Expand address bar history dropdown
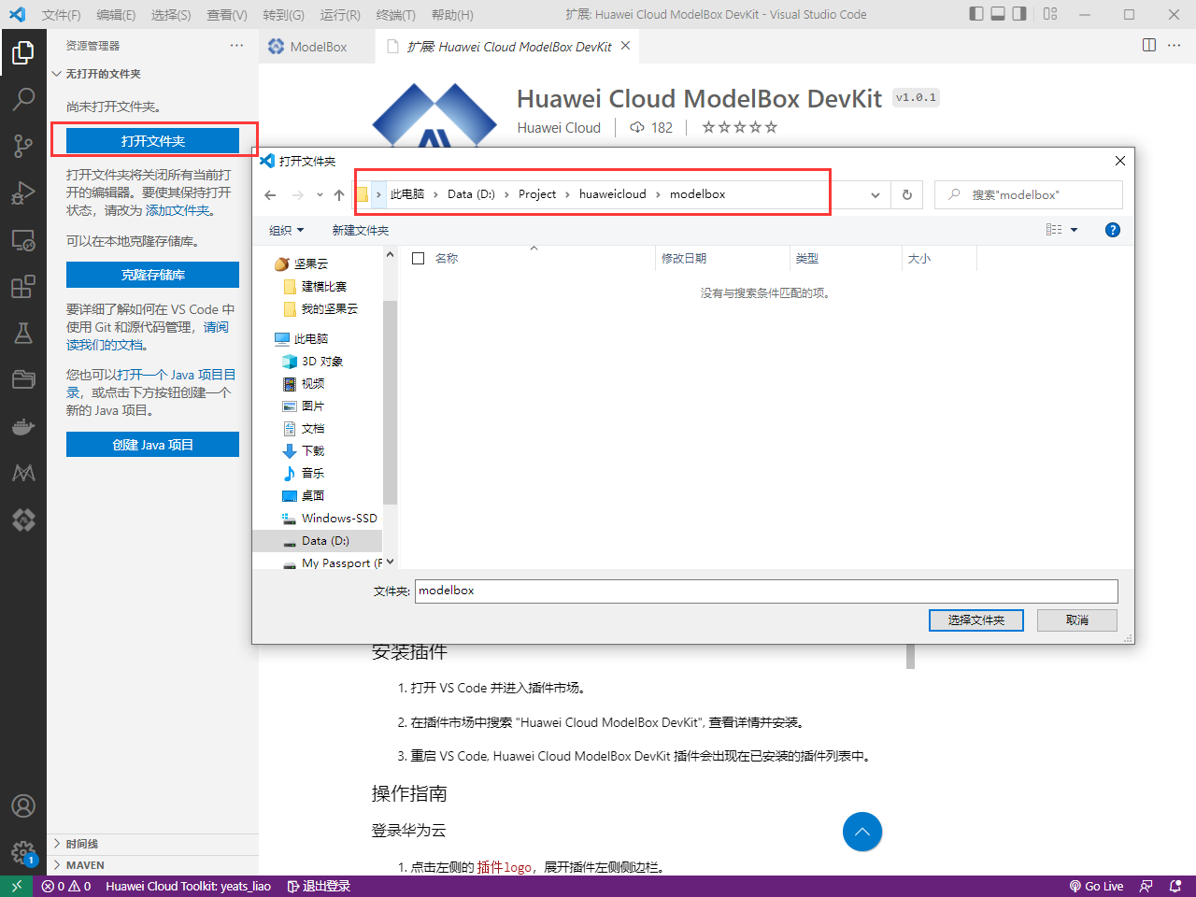The height and width of the screenshot is (897, 1196). click(x=876, y=194)
